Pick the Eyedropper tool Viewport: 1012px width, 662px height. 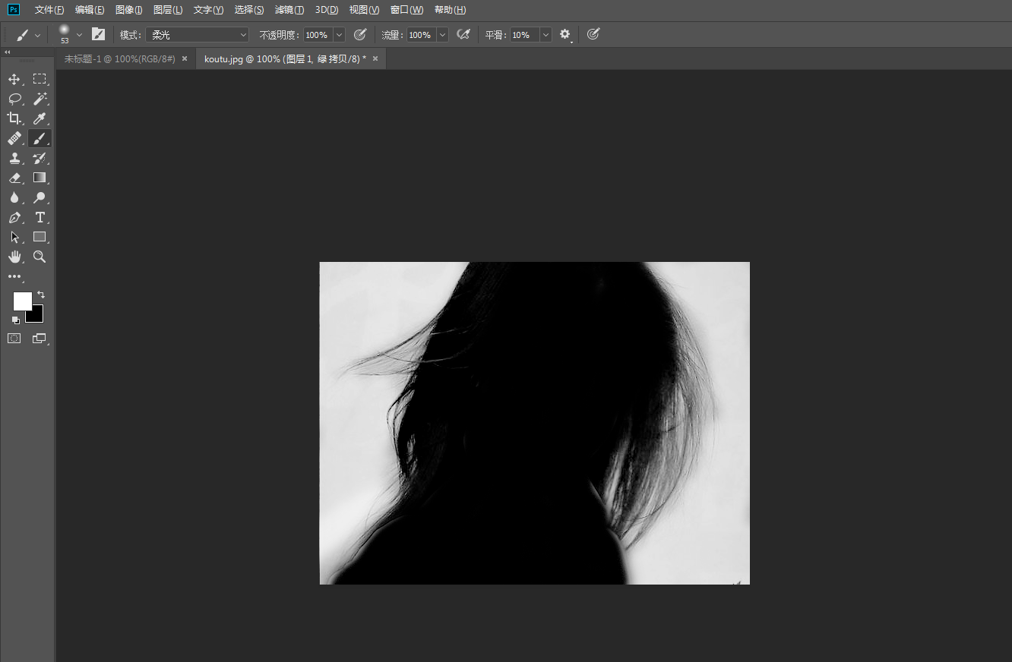click(x=40, y=118)
